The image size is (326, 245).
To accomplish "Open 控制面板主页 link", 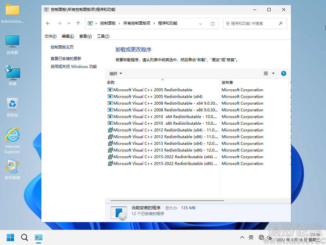I will (62, 47).
